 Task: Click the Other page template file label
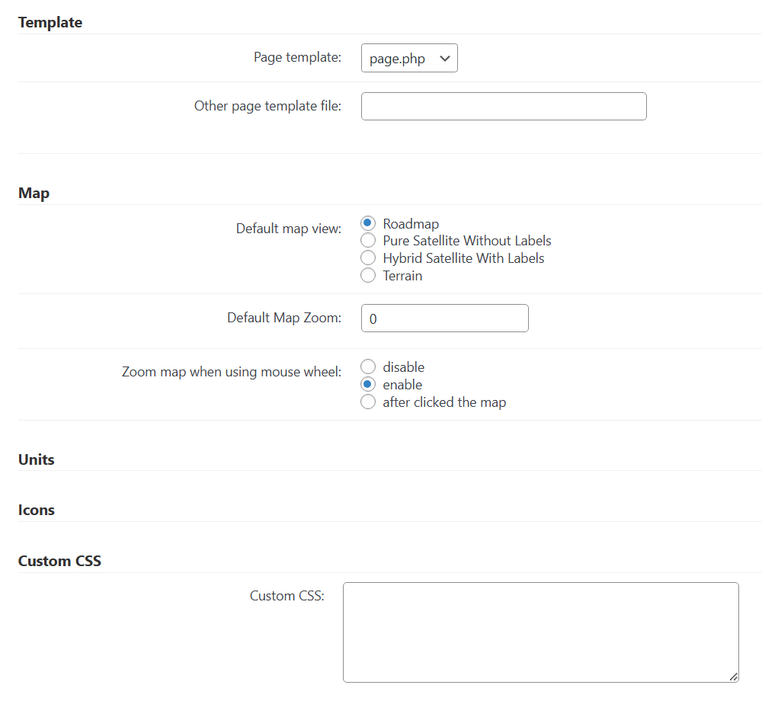pos(267,106)
